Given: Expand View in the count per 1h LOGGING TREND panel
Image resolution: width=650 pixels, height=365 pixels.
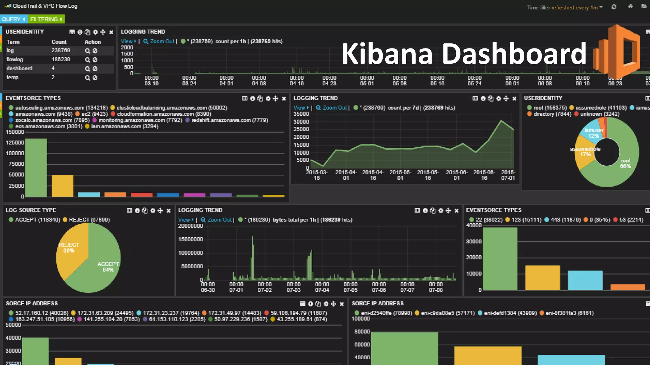Looking at the screenshot, I should click(128, 41).
